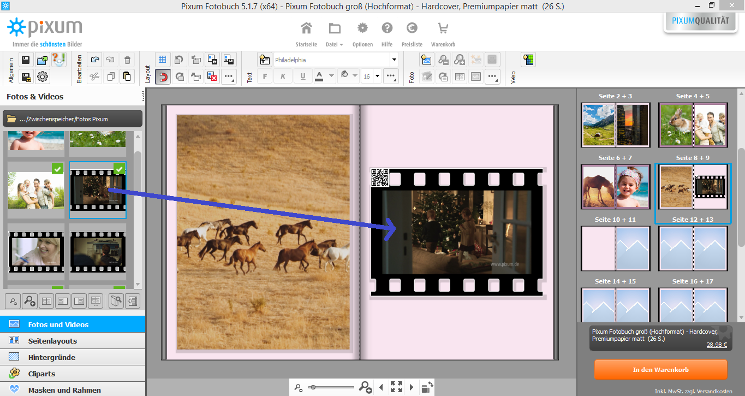This screenshot has width=745, height=396.
Task: Activate the magnet snap tool in Layout section
Action: (163, 76)
